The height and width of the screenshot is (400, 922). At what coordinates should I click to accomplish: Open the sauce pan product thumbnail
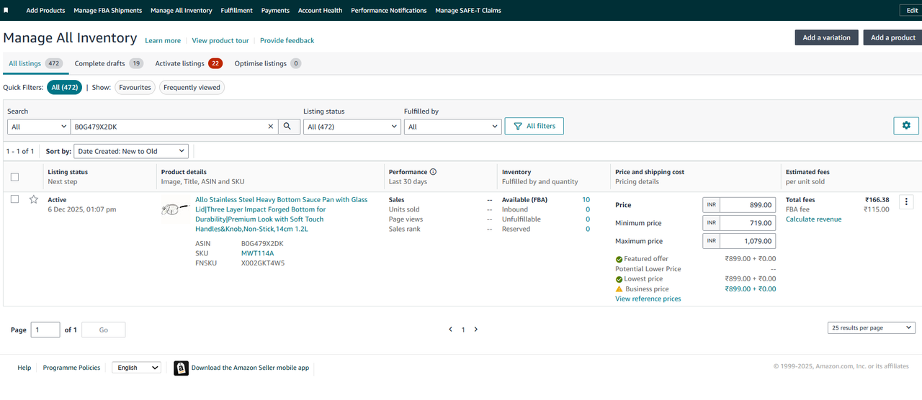[x=175, y=210]
